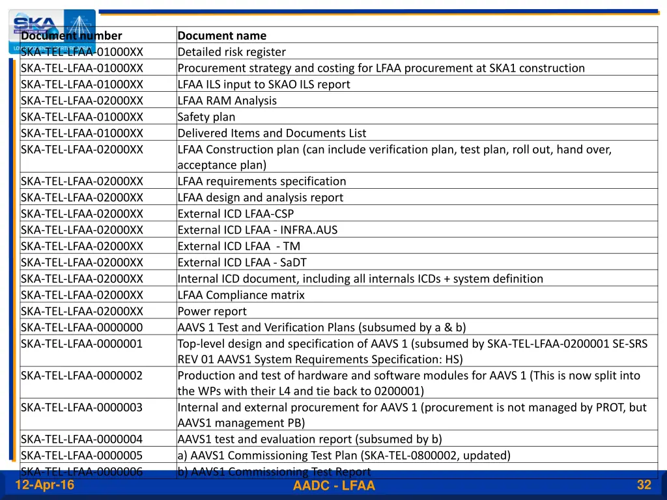Click document number SKA-TEL-LFAA-0000003

82,408
